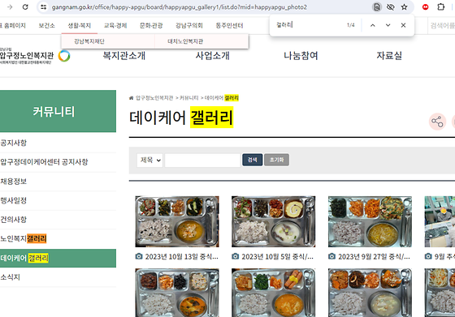Go to next find-in-page match
Screen dimensions: 455x317
[x=388, y=25]
